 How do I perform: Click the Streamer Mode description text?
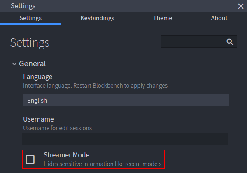click(x=102, y=164)
